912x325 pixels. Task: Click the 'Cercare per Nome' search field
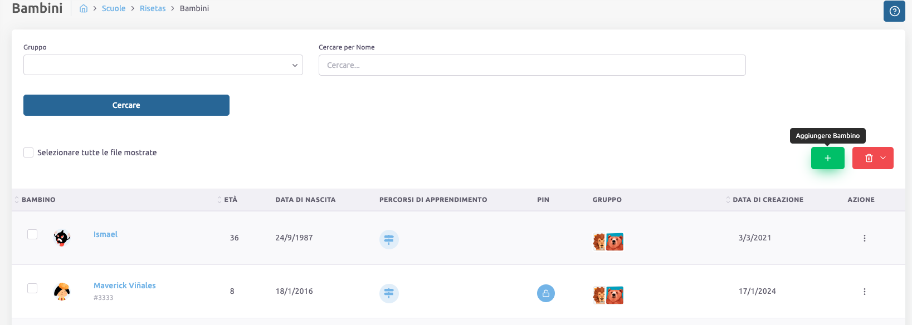531,65
